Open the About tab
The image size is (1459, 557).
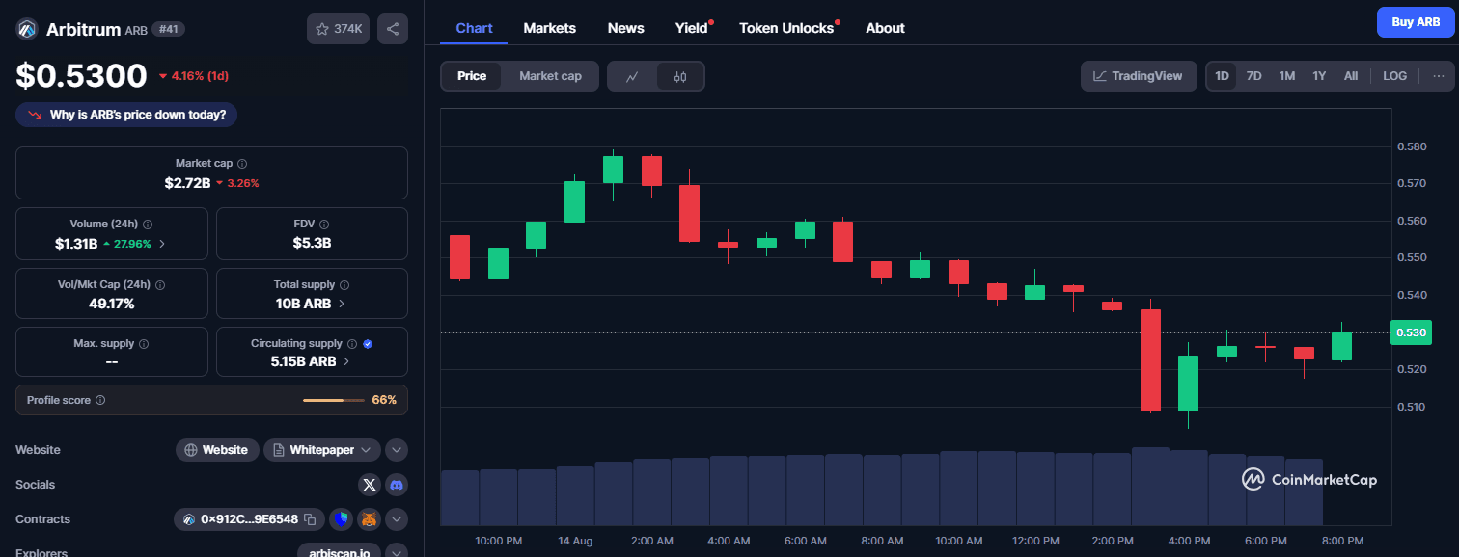(x=885, y=28)
